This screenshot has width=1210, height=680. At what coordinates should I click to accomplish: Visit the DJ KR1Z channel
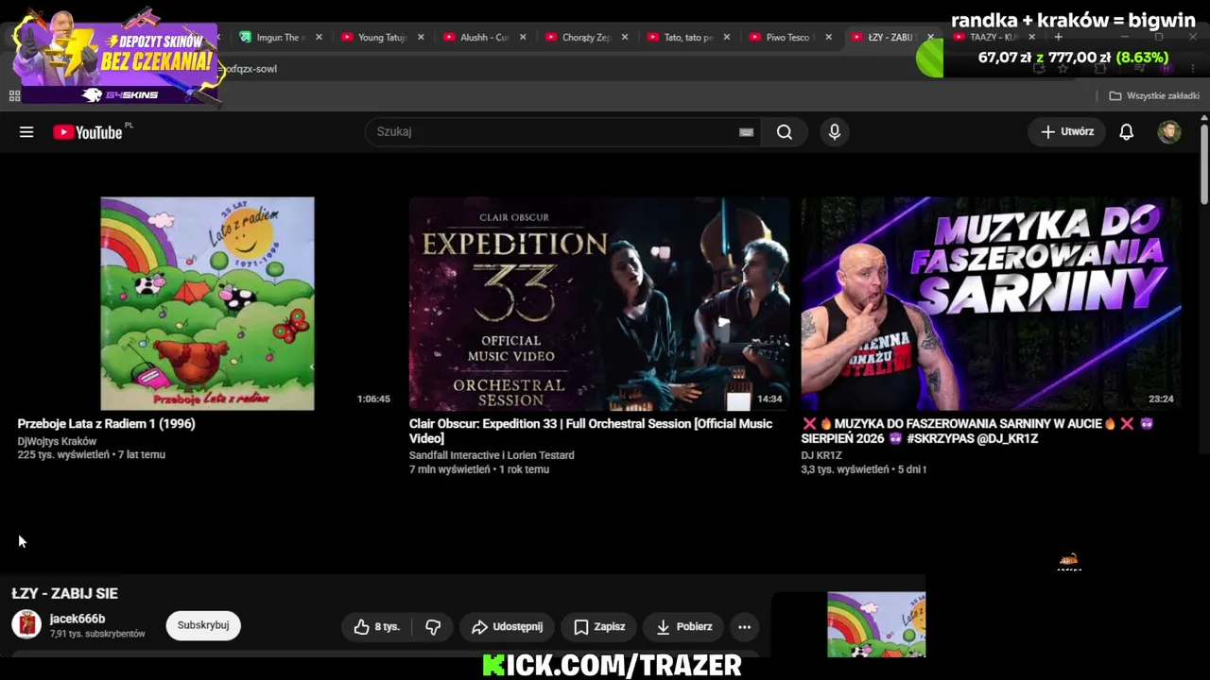pyautogui.click(x=821, y=455)
